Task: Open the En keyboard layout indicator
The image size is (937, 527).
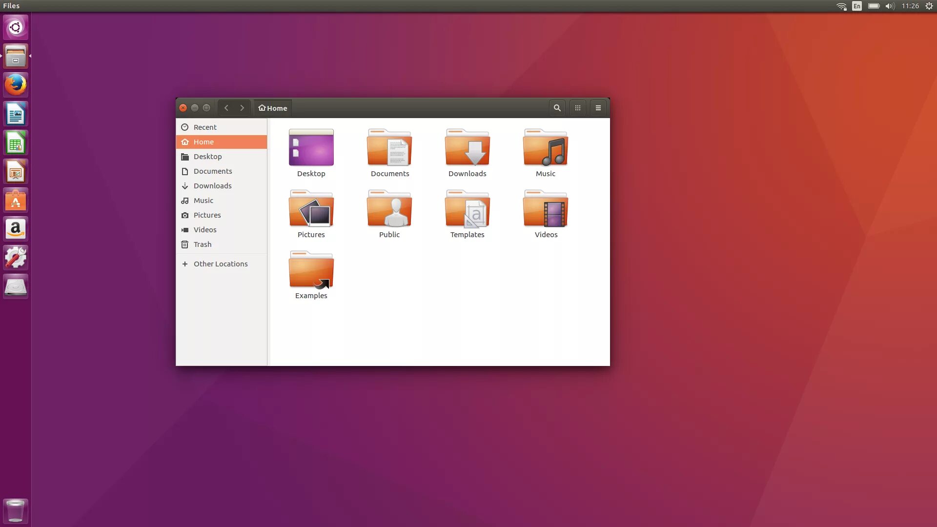Action: pos(857,6)
